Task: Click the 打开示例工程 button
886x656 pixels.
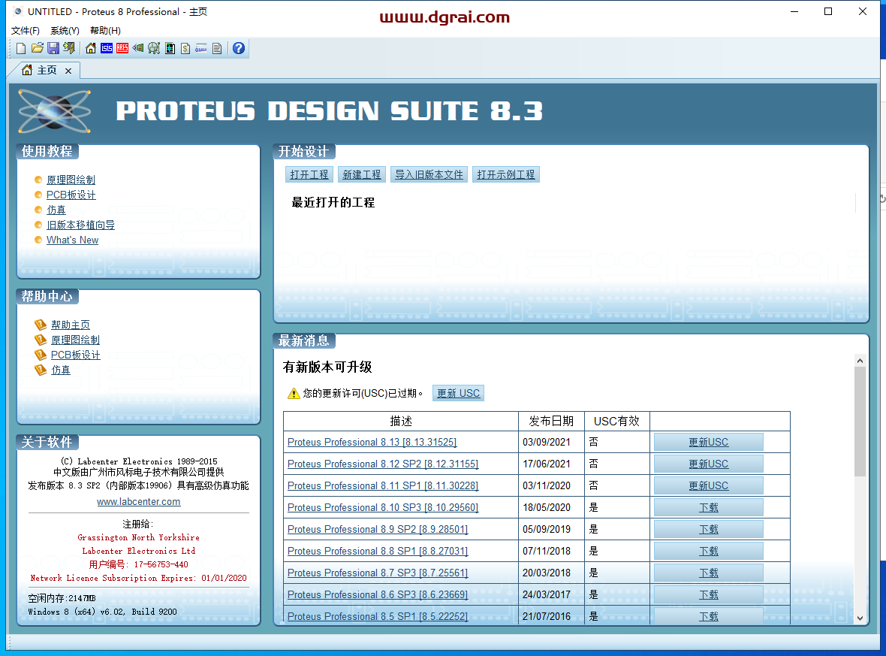Action: (x=506, y=174)
